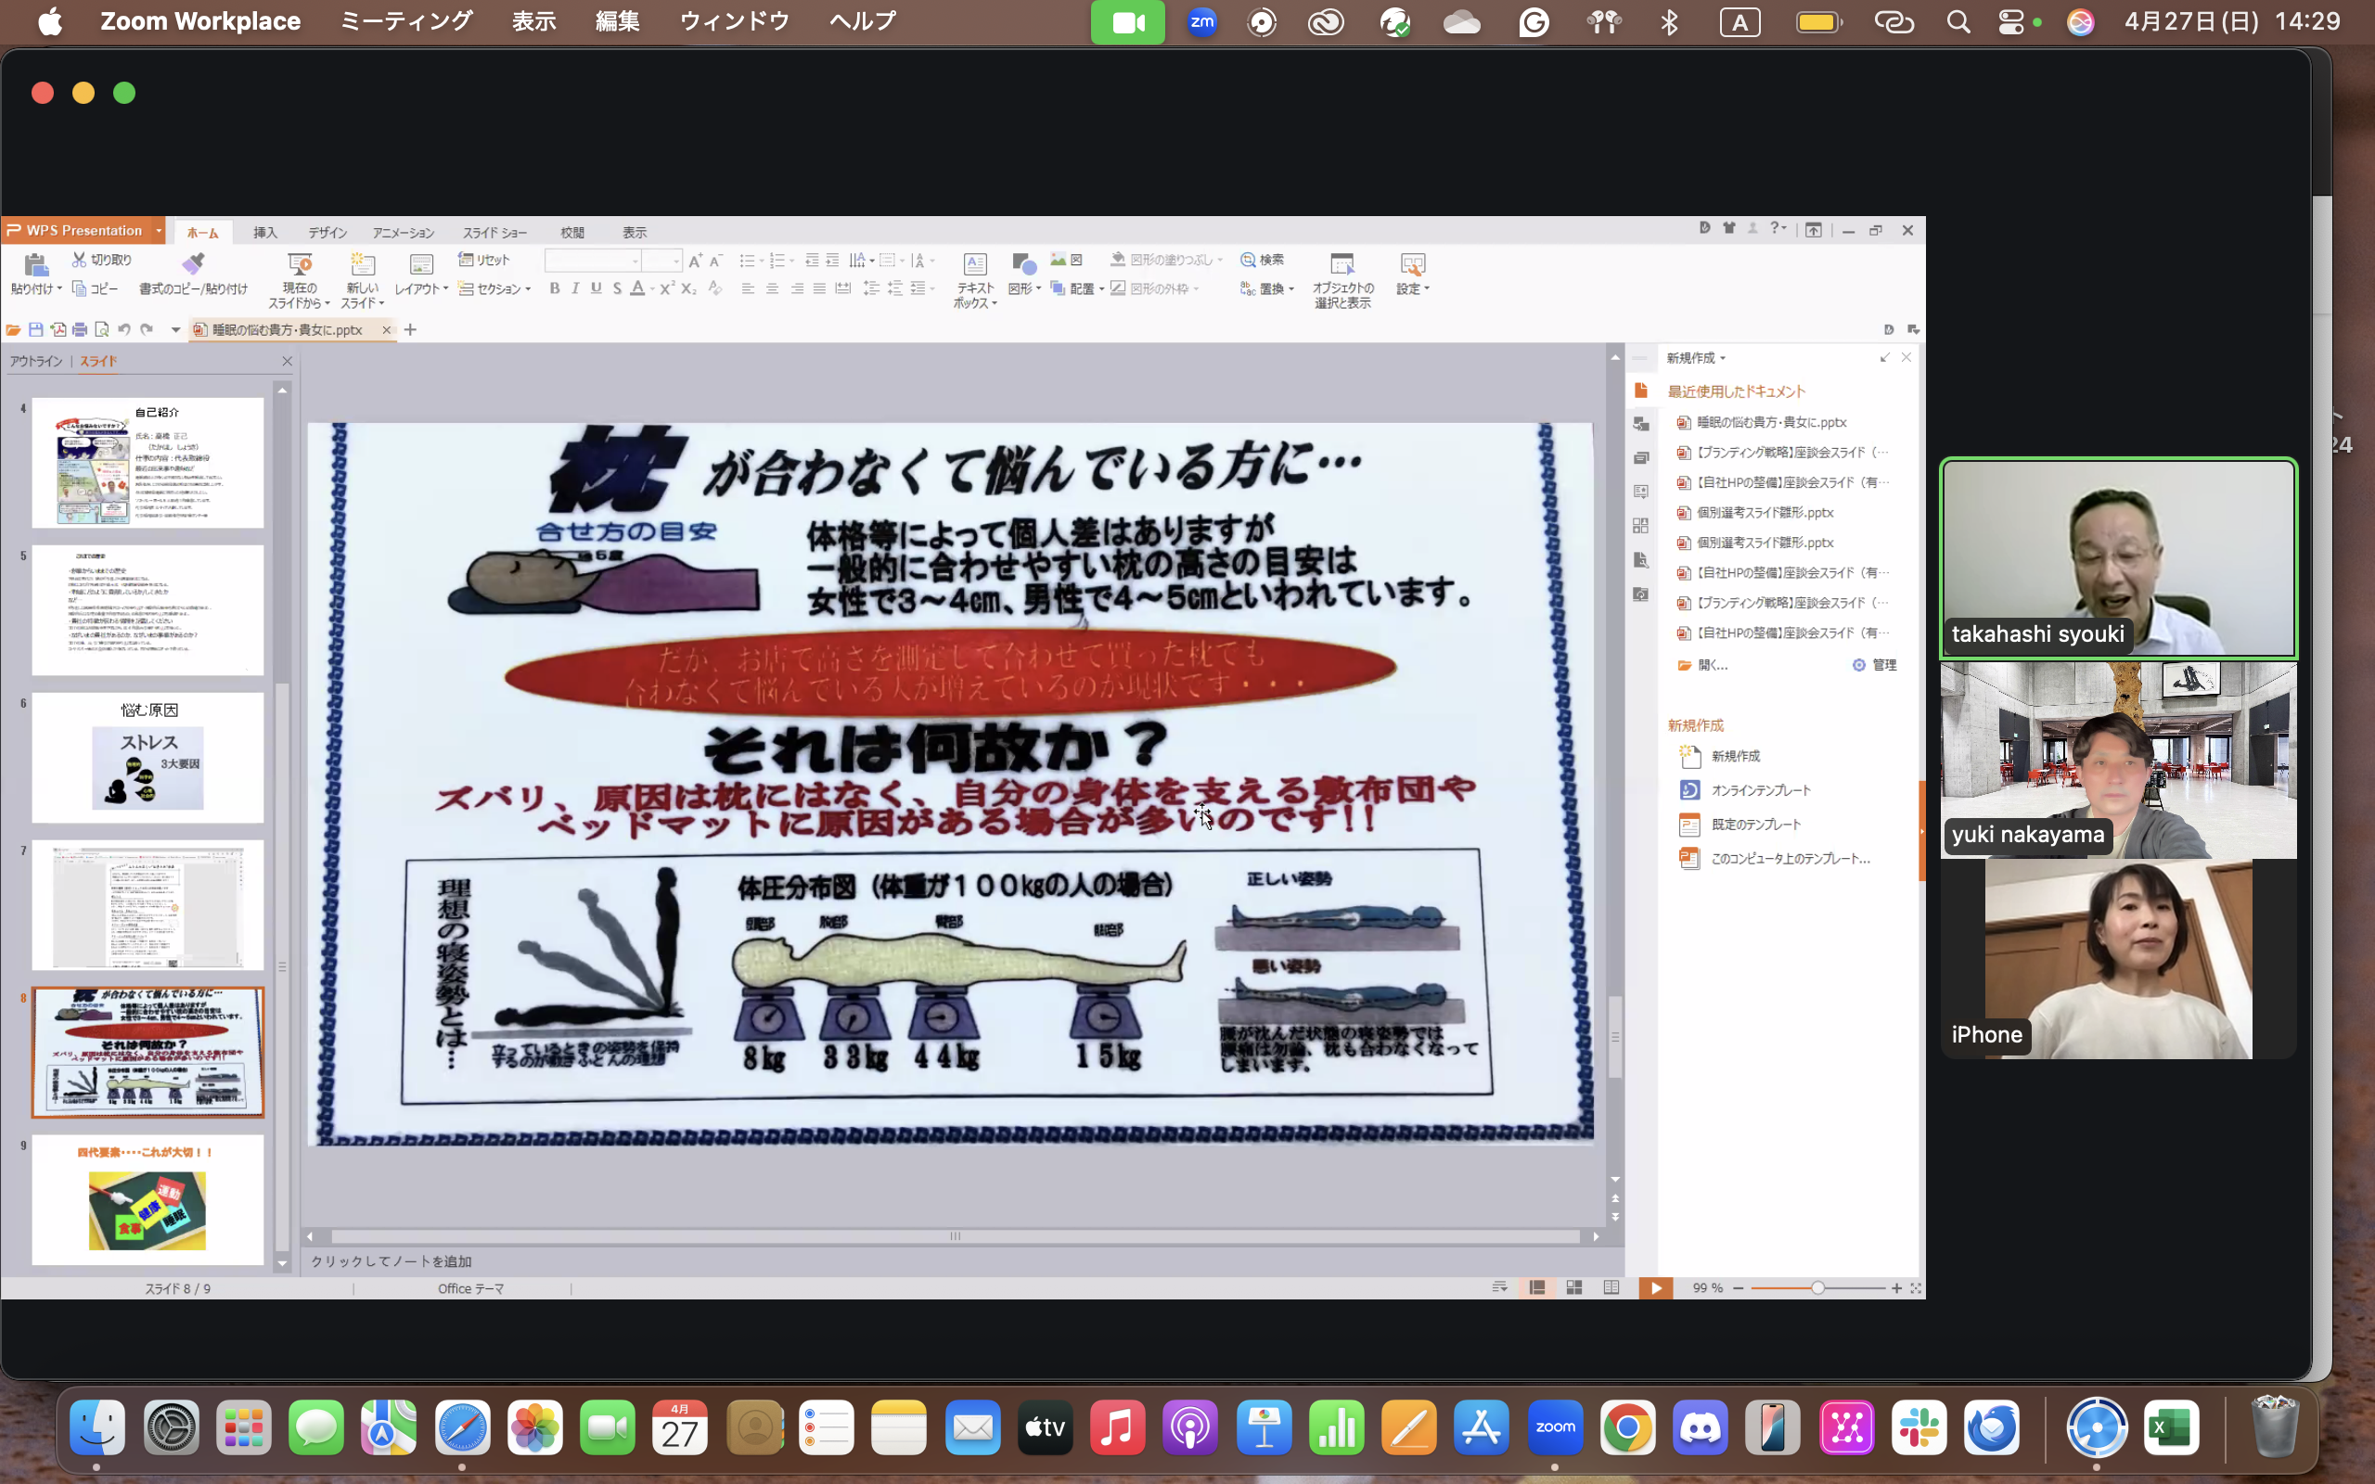Click the Save icon in quick toolbar
The height and width of the screenshot is (1484, 2375).
(x=36, y=330)
